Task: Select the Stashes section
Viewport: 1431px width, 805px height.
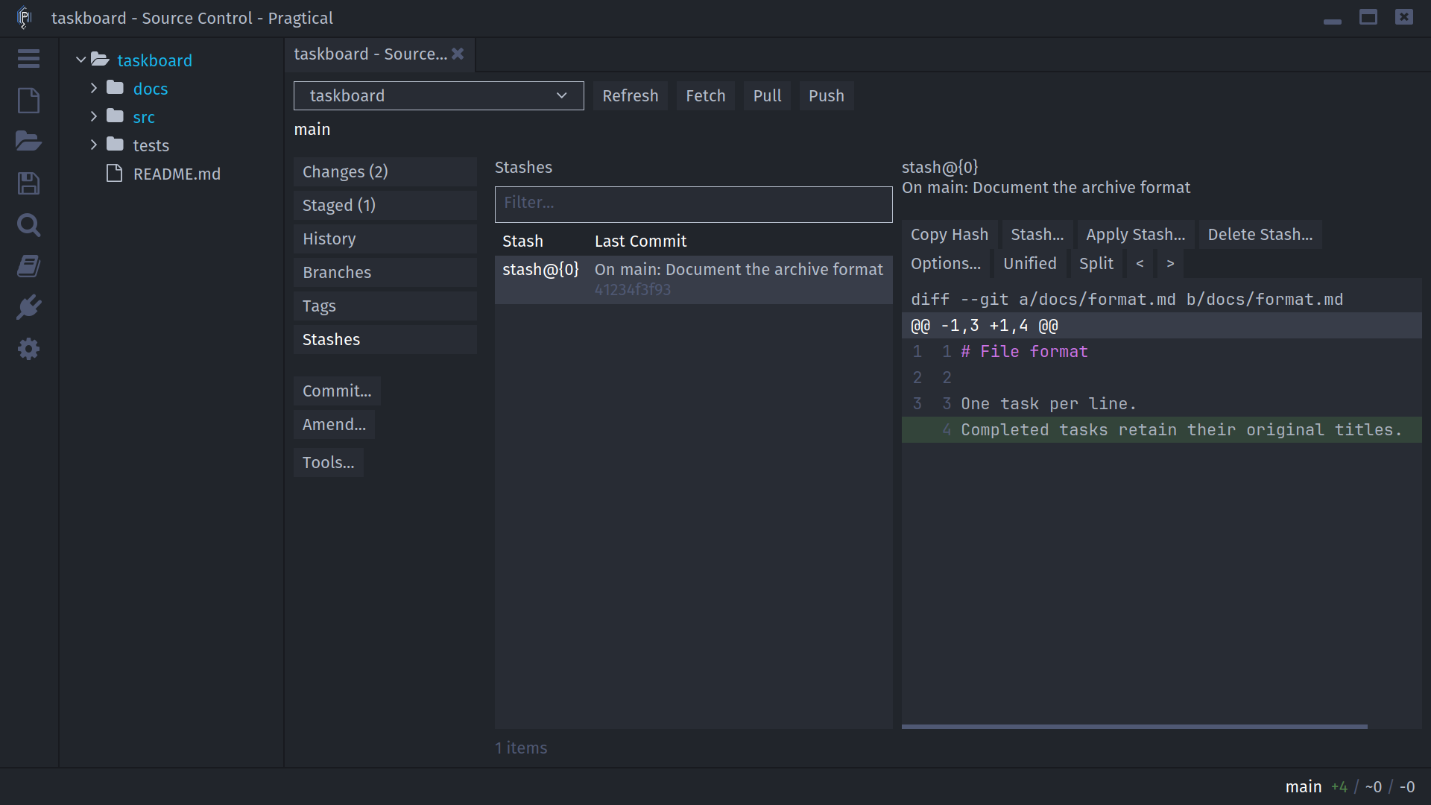Action: (385, 339)
